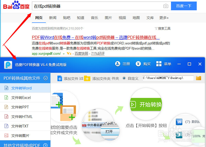
Task: Click the app.xunjiepdf.com URL
Action: (x=46, y=53)
